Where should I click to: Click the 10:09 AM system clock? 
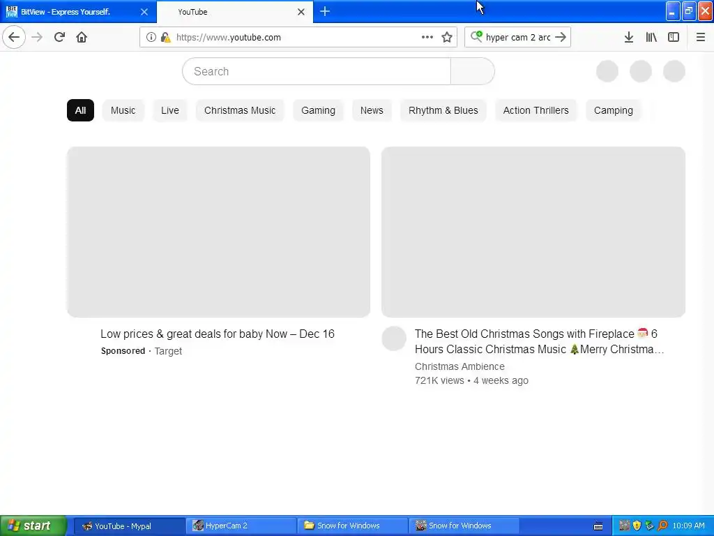pyautogui.click(x=688, y=526)
